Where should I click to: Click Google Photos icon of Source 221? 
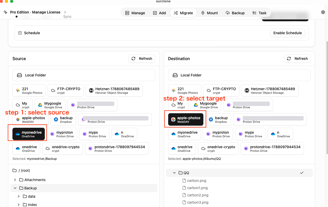18,90
